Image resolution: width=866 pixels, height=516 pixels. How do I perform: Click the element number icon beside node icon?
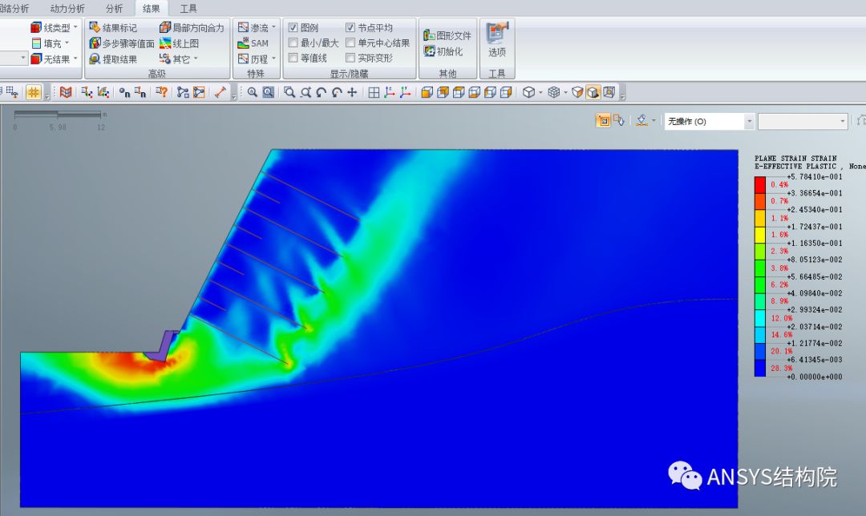[140, 92]
